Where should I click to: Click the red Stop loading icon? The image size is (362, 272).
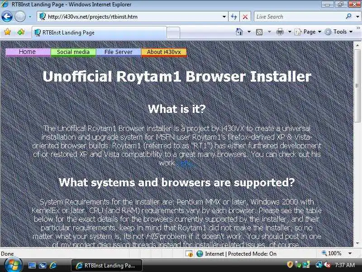(245, 17)
